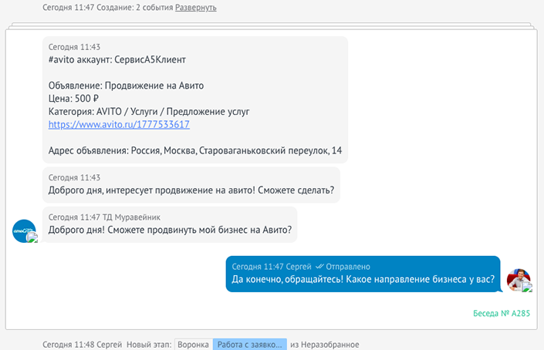Open conversation Беседа № A285
The image size is (544, 350).
(x=502, y=313)
